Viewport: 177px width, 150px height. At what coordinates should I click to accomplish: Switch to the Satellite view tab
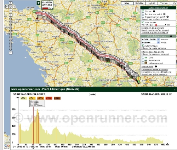(x=139, y=3)
